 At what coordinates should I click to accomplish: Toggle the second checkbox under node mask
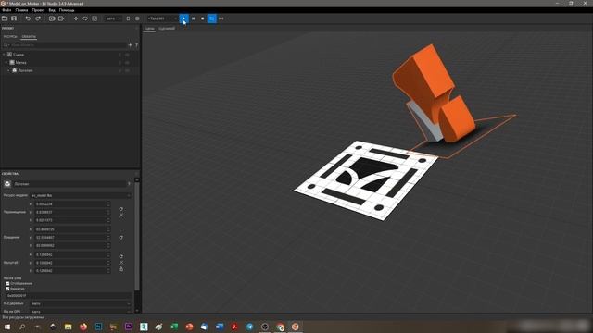(x=7, y=289)
